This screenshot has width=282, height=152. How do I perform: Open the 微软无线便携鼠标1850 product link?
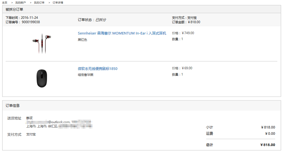[97, 69]
